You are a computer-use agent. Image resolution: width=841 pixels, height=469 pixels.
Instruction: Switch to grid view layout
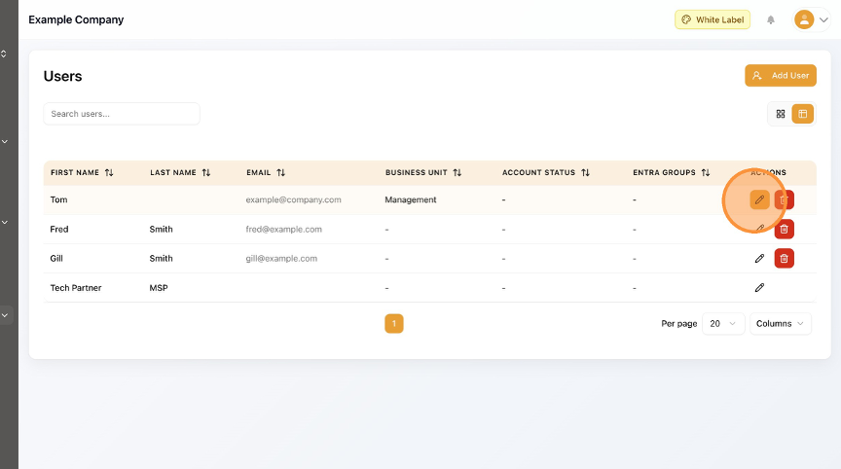(x=780, y=114)
